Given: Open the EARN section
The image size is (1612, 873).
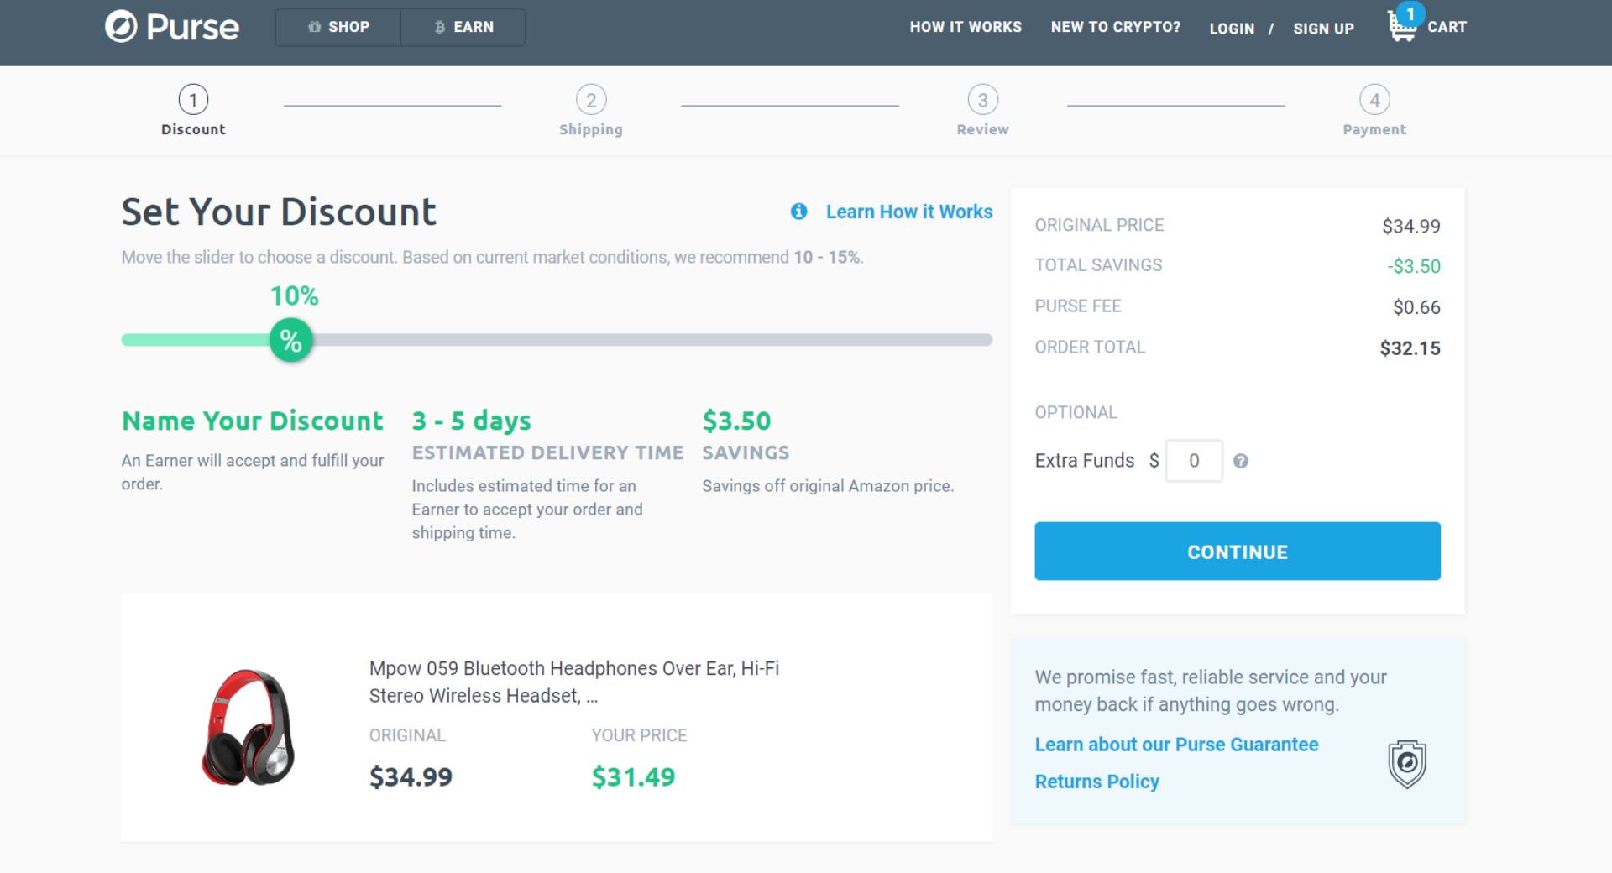Looking at the screenshot, I should point(463,27).
